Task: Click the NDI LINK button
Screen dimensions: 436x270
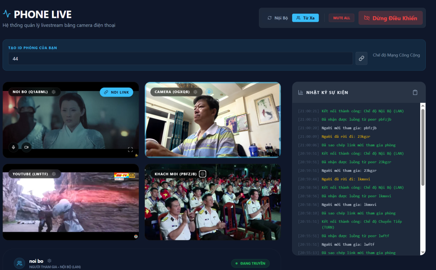Action: [116, 92]
